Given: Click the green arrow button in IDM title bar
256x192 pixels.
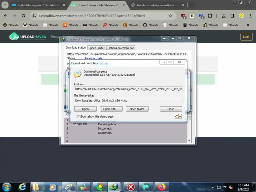Looking at the screenshot, I should coord(165,38).
